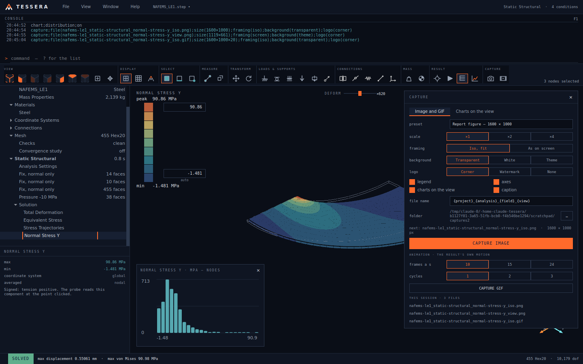Set capture scale to ×2
The height and width of the screenshot is (364, 583).
[510, 137]
